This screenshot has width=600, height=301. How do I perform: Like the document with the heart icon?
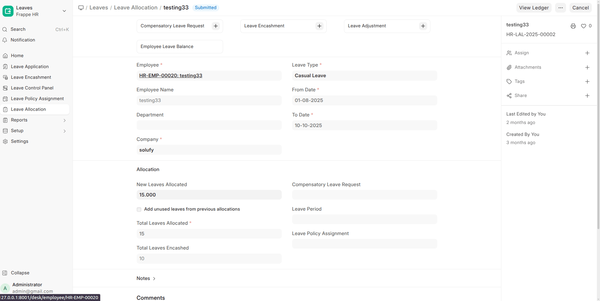coord(583,26)
